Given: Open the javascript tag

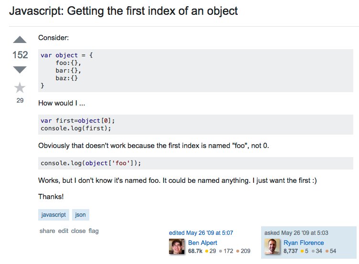Looking at the screenshot, I should [53, 215].
